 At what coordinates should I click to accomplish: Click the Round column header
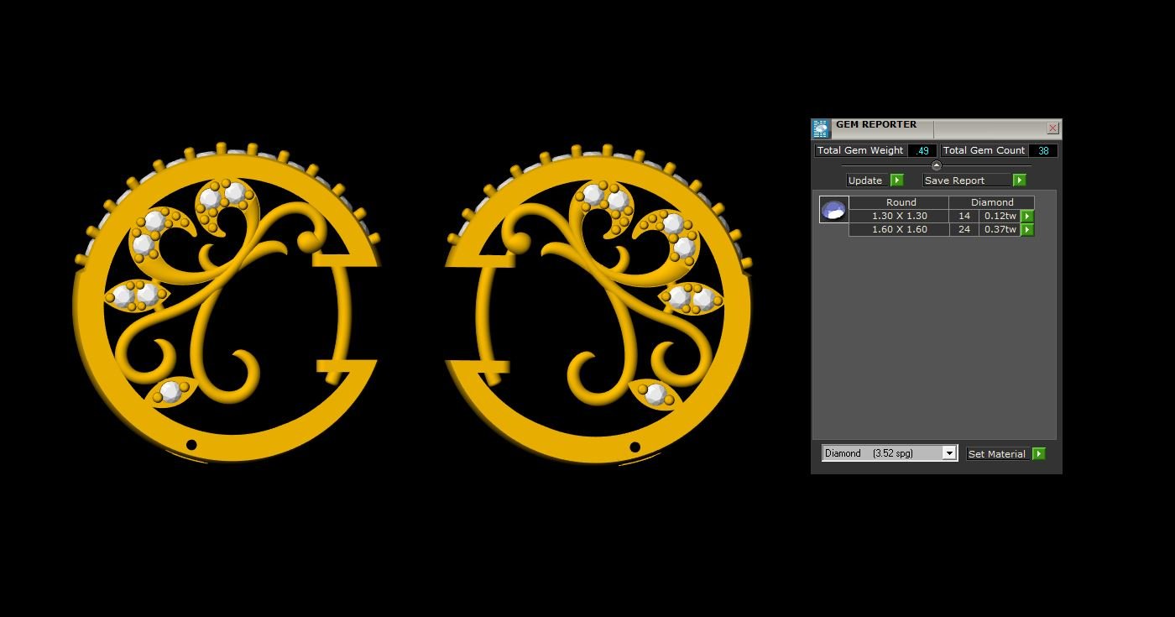[900, 202]
